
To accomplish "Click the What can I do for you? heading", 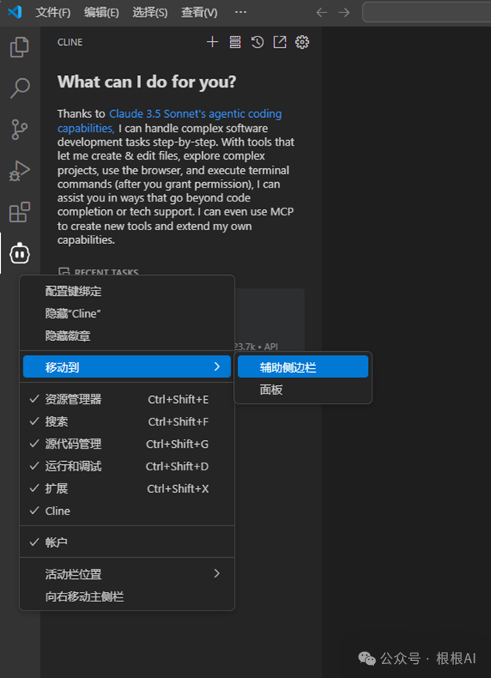I will [x=147, y=81].
